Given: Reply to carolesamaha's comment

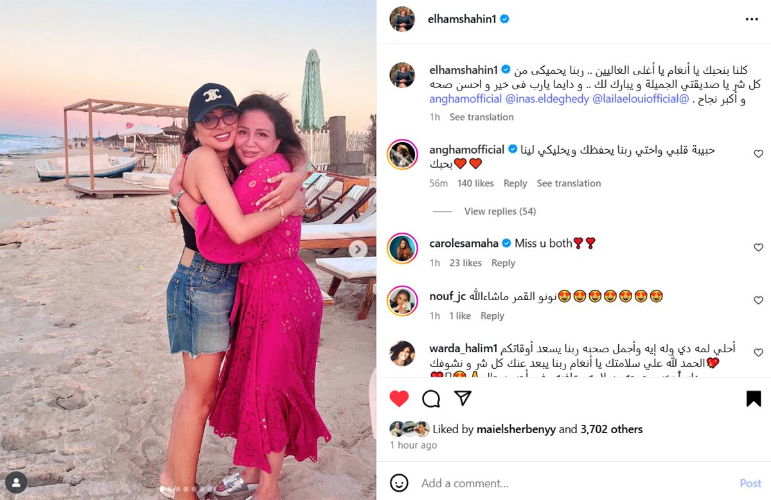Looking at the screenshot, I should 503,263.
